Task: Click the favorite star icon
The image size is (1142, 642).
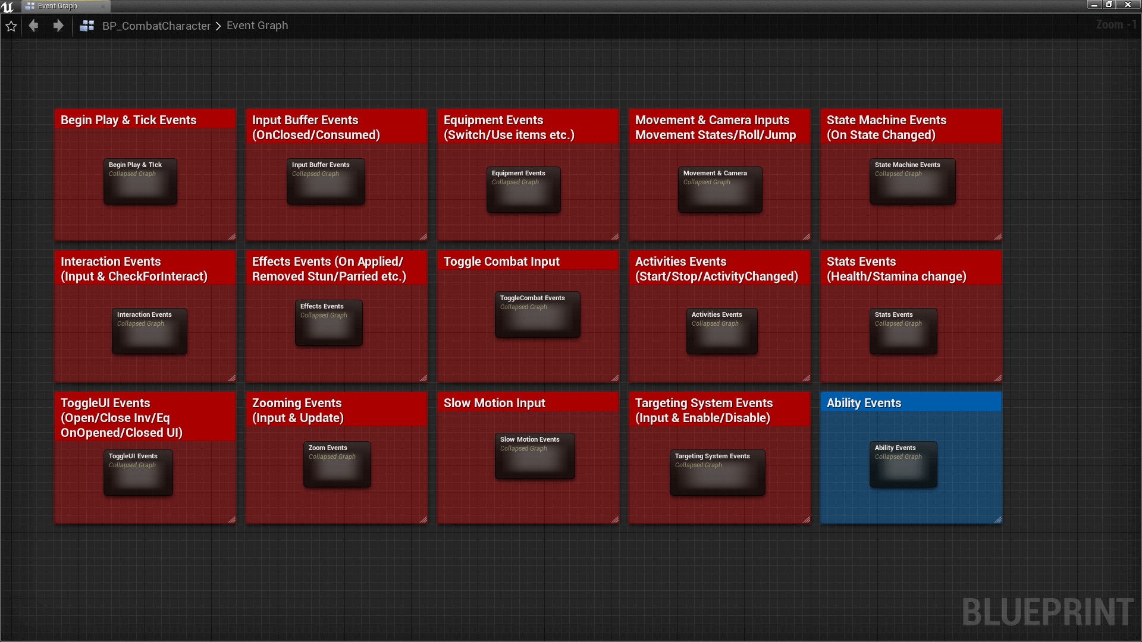Action: [x=11, y=26]
